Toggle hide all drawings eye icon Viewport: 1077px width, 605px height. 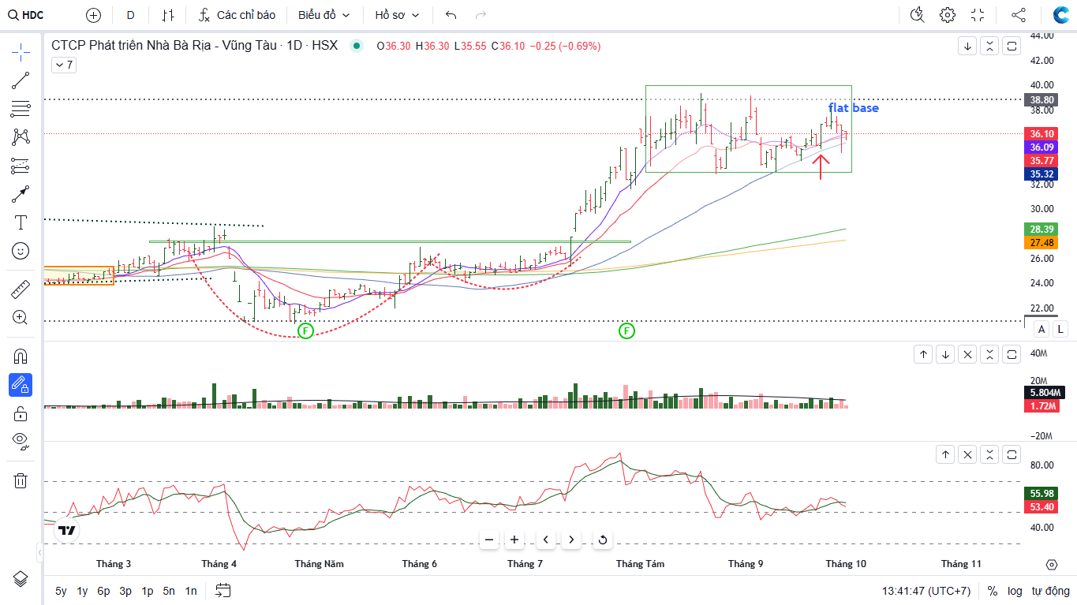tap(21, 440)
